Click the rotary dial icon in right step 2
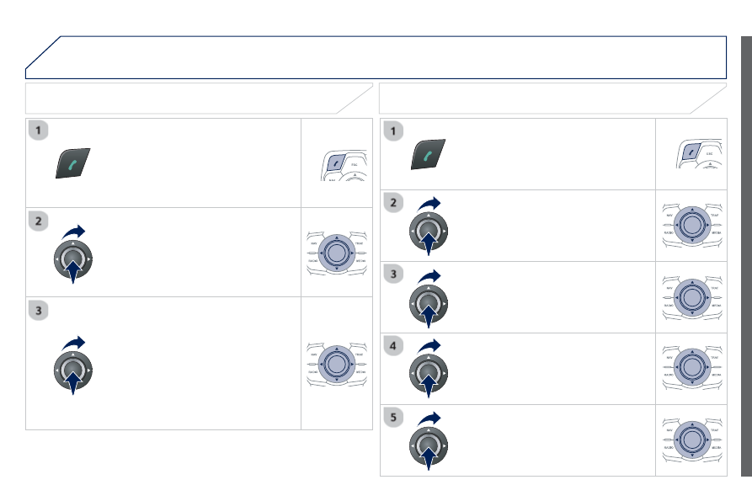This screenshot has width=752, height=501. click(429, 227)
